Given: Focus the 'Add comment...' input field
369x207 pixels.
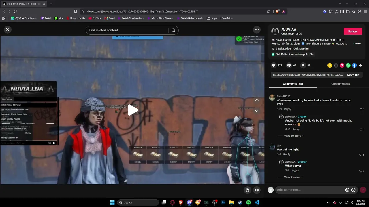Looking at the screenshot, I should (310, 190).
